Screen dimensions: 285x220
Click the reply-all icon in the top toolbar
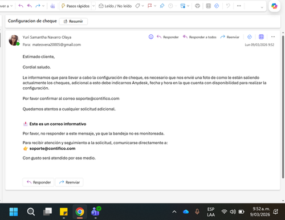click(30, 6)
